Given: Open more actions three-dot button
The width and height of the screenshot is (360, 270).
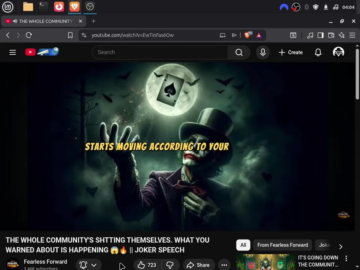Looking at the screenshot, I should tap(224, 265).
